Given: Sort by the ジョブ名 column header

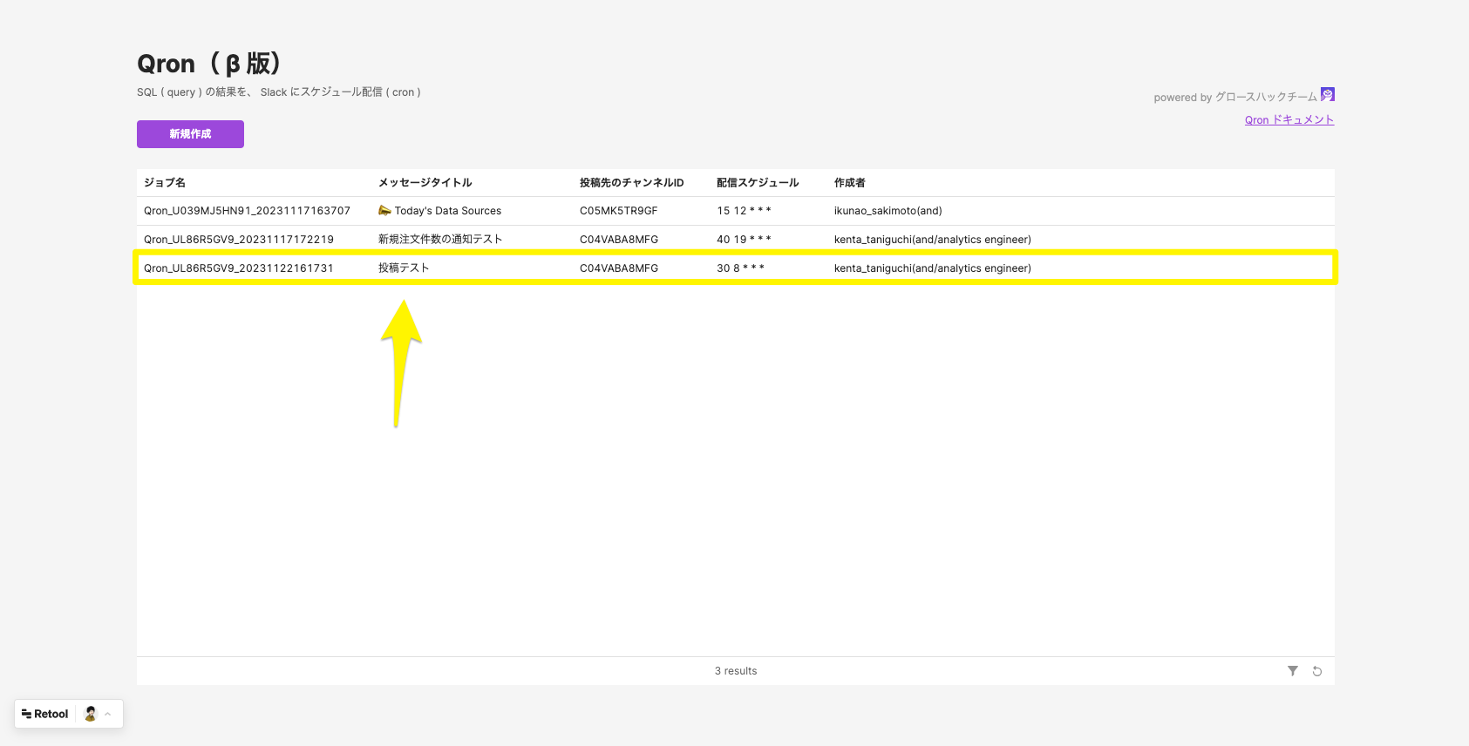Looking at the screenshot, I should pos(165,183).
